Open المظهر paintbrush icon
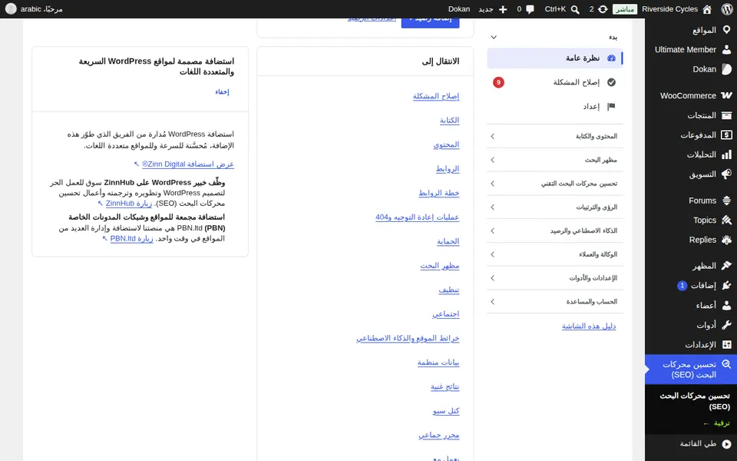Image resolution: width=737 pixels, height=461 pixels. (726, 266)
